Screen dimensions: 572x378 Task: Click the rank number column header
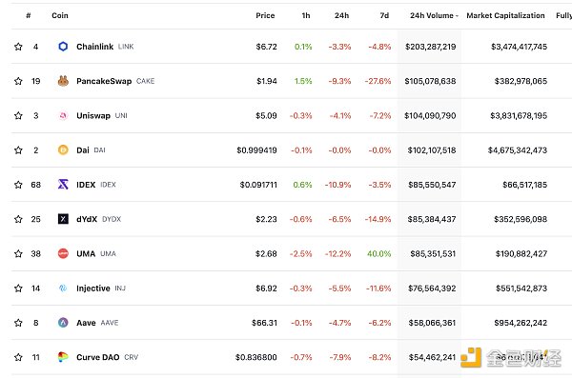[28, 15]
